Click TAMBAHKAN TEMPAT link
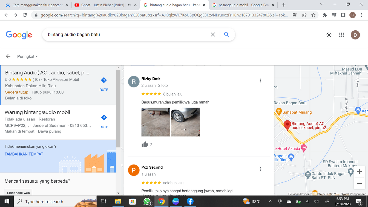Screen dimensions: 368x207 coord(24,154)
